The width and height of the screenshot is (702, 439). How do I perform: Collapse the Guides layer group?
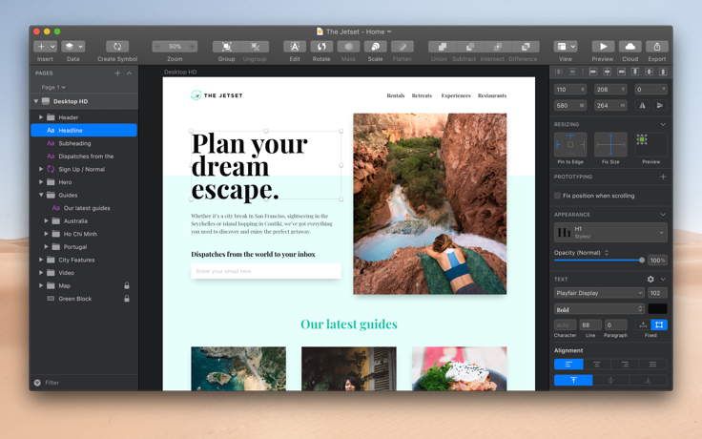(41, 195)
